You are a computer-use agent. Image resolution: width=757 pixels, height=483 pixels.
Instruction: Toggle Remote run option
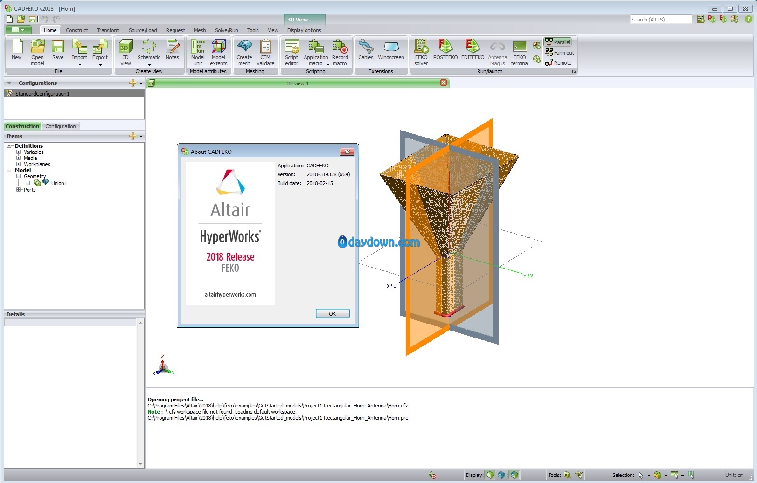(x=558, y=63)
